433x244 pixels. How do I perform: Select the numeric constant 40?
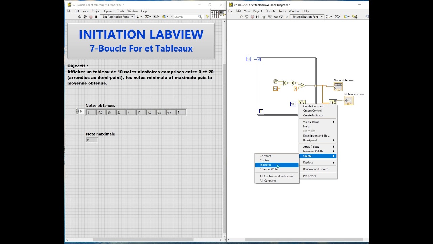pyautogui.click(x=275, y=89)
